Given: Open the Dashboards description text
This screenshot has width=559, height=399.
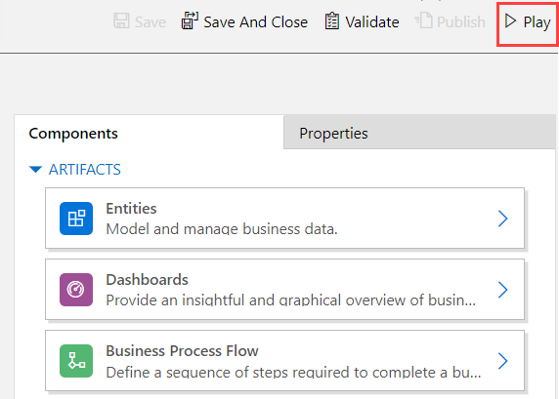Looking at the screenshot, I should coord(291,300).
